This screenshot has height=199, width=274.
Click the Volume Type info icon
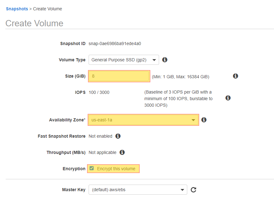(165, 60)
